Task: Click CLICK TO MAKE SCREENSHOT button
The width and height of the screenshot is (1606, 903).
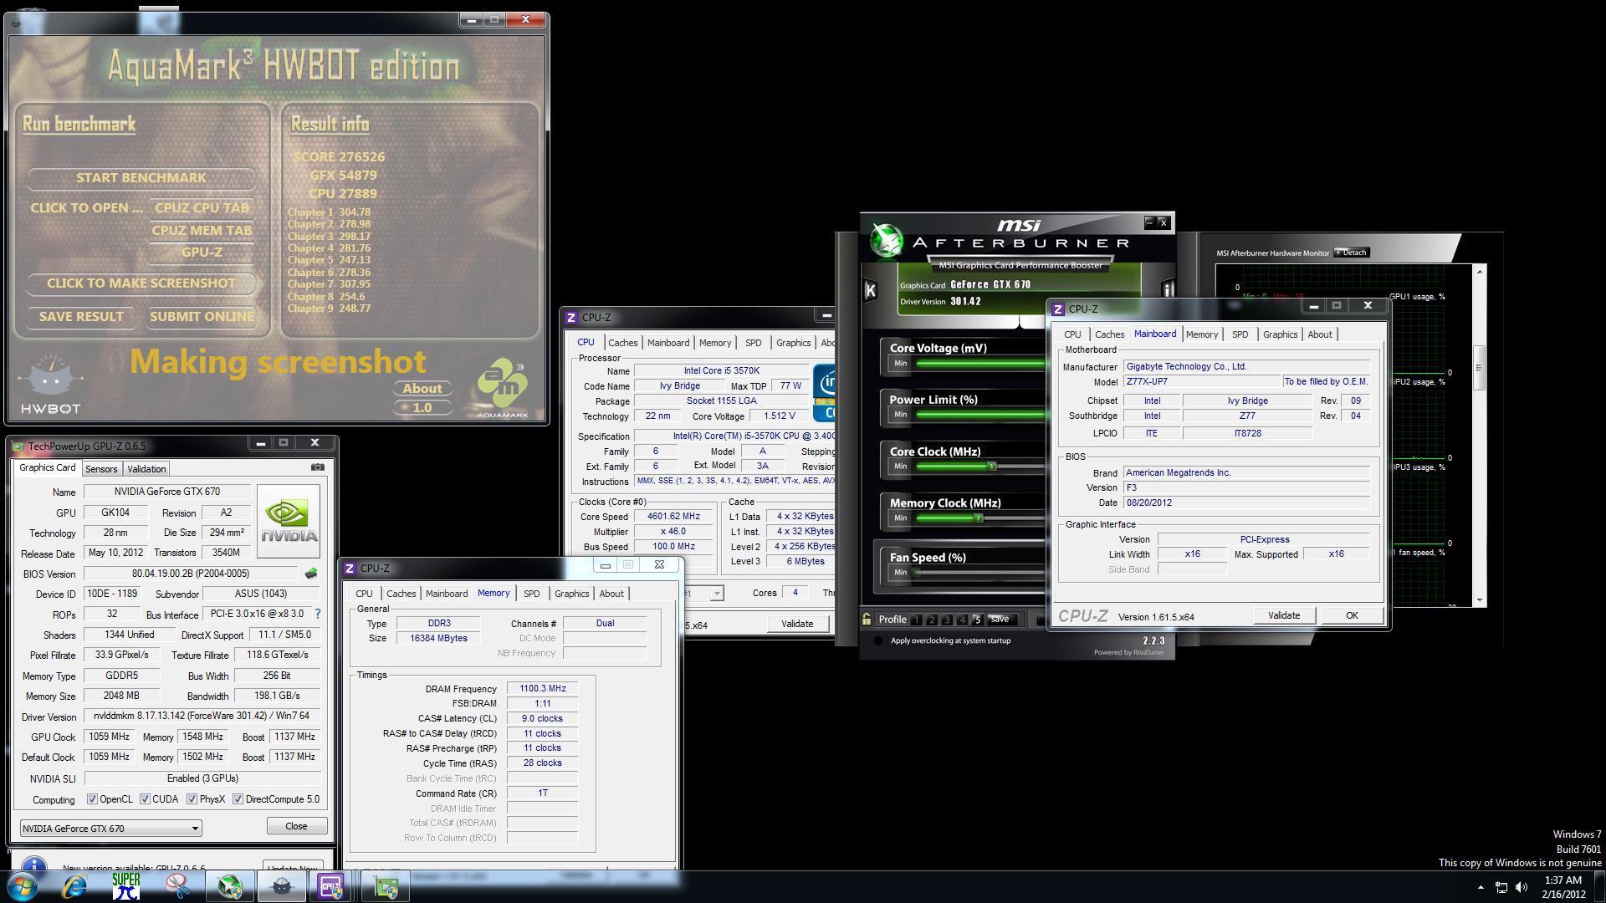Action: (x=141, y=283)
